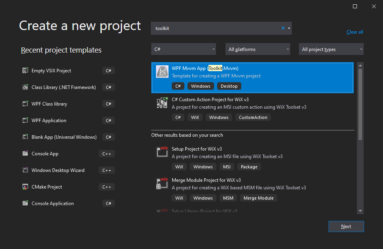Click the Next button
The height and width of the screenshot is (249, 383).
[x=346, y=226]
